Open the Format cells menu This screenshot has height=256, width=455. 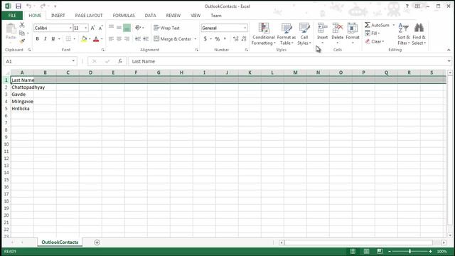pos(353,33)
